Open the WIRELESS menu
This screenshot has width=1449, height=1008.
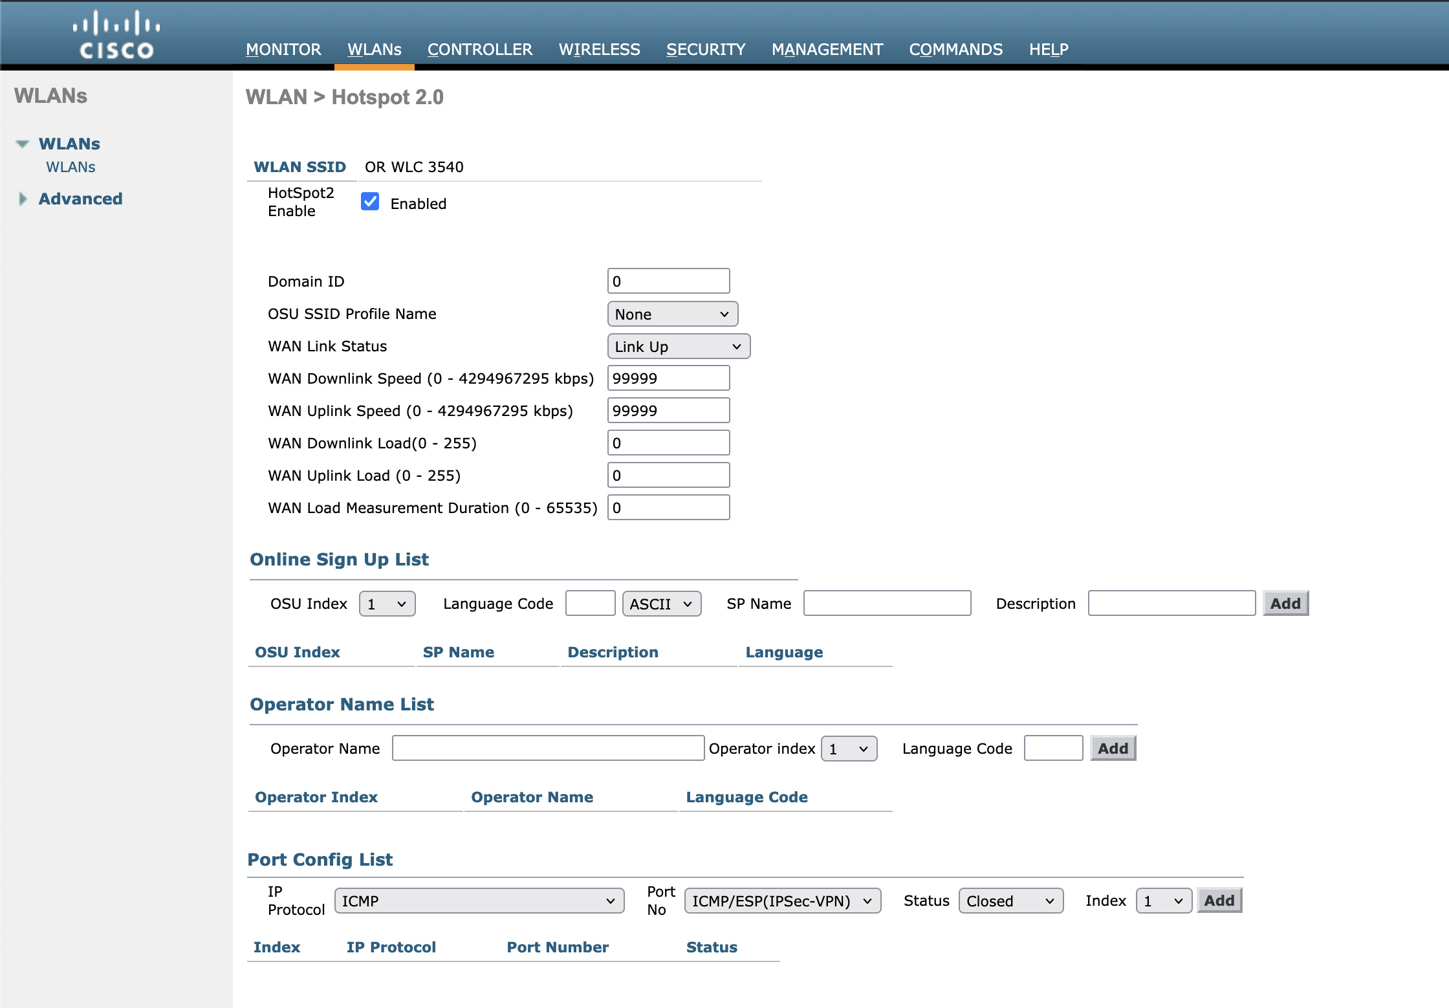pos(600,49)
